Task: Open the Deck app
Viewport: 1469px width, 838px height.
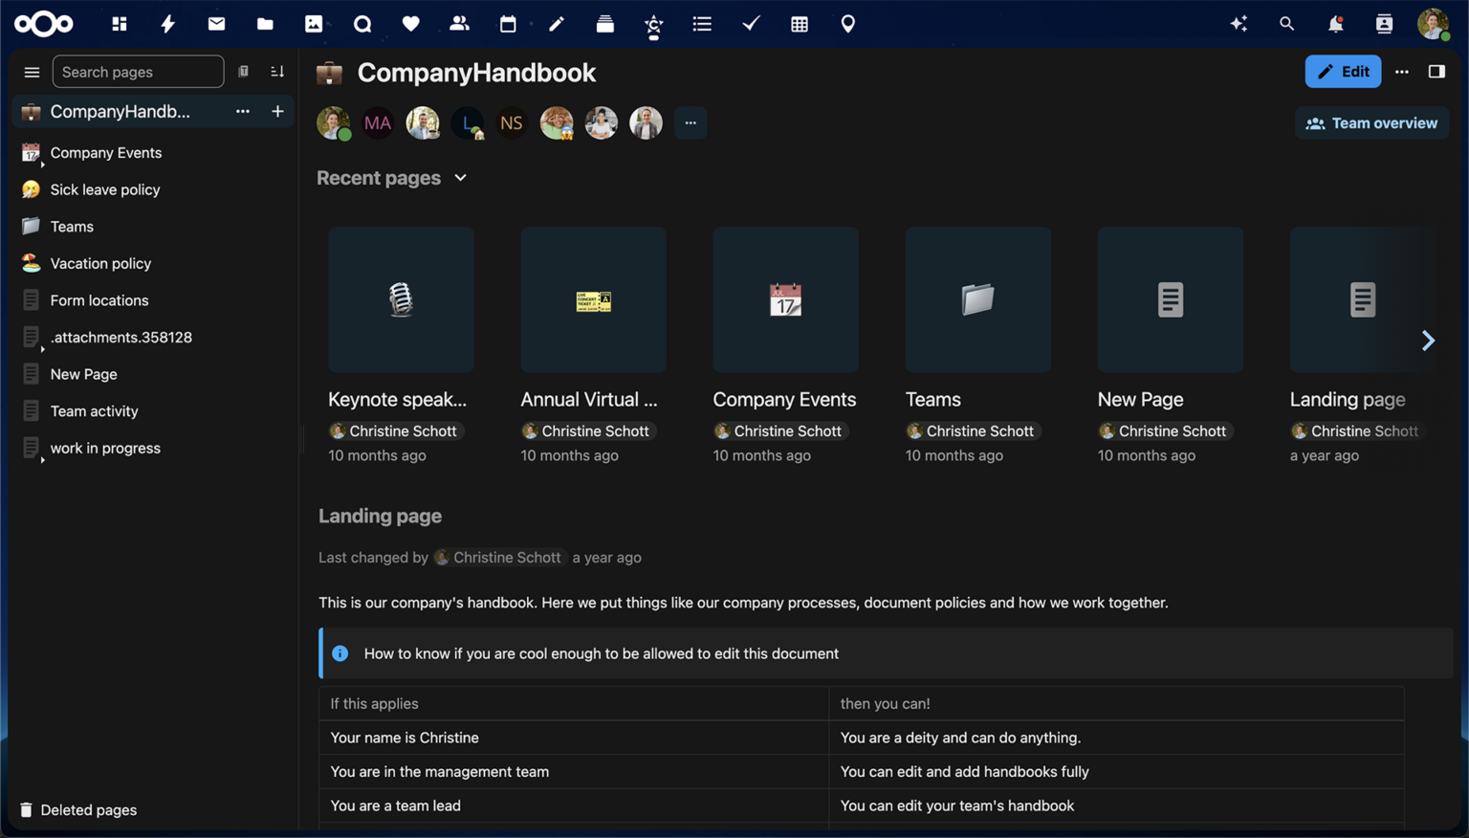Action: tap(605, 23)
